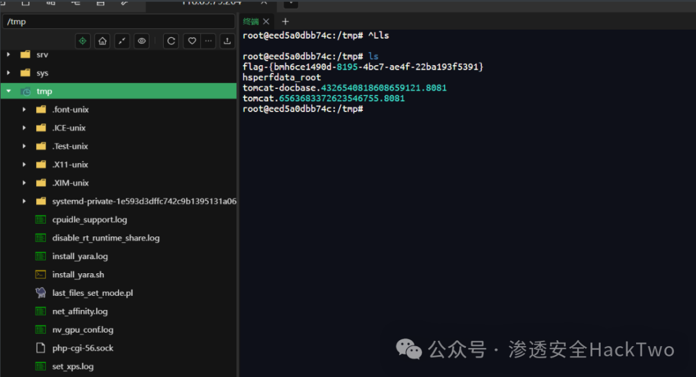Select the .XIM-unix folder name
696x377 pixels.
70,183
